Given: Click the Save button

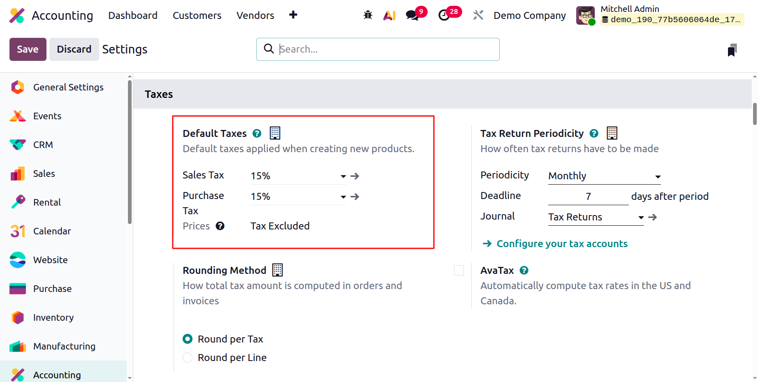Looking at the screenshot, I should 28,49.
